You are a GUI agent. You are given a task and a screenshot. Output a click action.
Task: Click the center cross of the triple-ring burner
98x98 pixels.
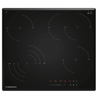click(27, 64)
